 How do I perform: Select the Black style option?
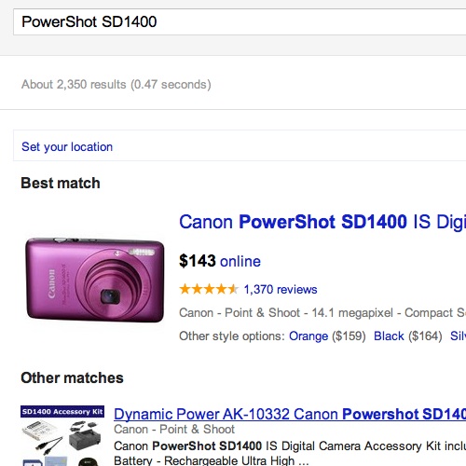pyautogui.click(x=389, y=336)
